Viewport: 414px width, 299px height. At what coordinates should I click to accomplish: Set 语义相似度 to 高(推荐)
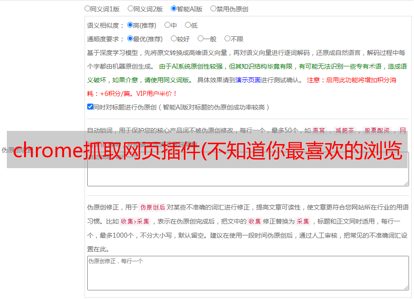pyautogui.click(x=130, y=25)
